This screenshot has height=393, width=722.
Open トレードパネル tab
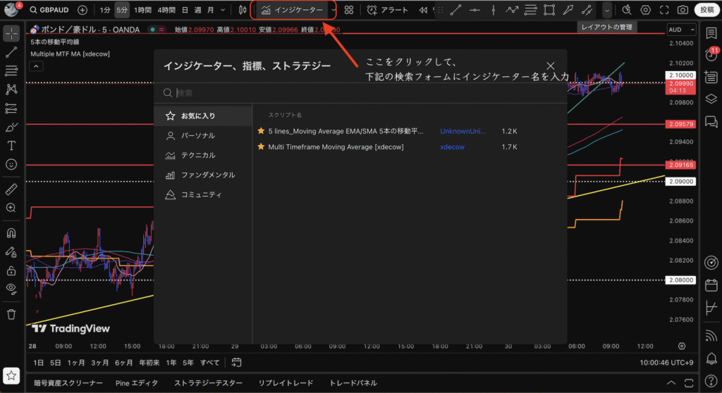[x=353, y=383]
